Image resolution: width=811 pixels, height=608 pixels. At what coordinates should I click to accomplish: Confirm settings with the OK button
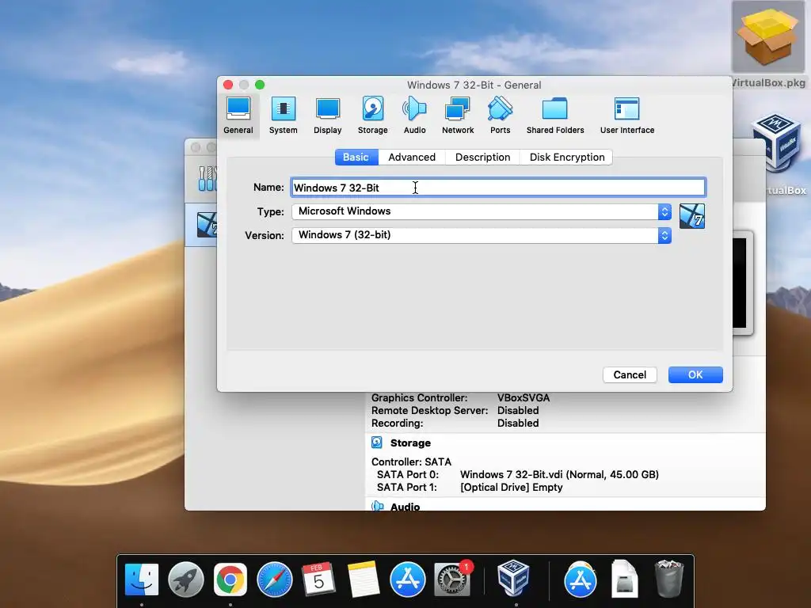coord(695,374)
